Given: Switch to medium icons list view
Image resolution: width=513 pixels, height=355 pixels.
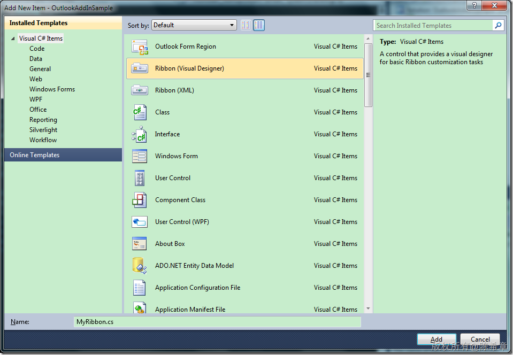Looking at the screenshot, I should [x=259, y=25].
